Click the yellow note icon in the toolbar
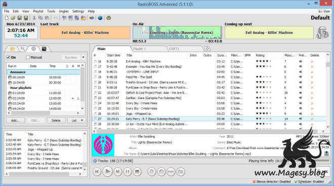Image resolution: width=334 pixels, height=186 pixels. tap(83, 18)
